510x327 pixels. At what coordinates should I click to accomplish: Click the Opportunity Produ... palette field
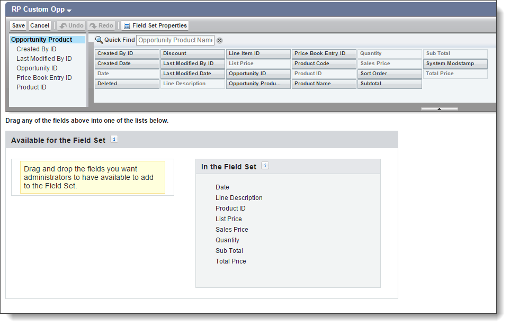pyautogui.click(x=258, y=84)
